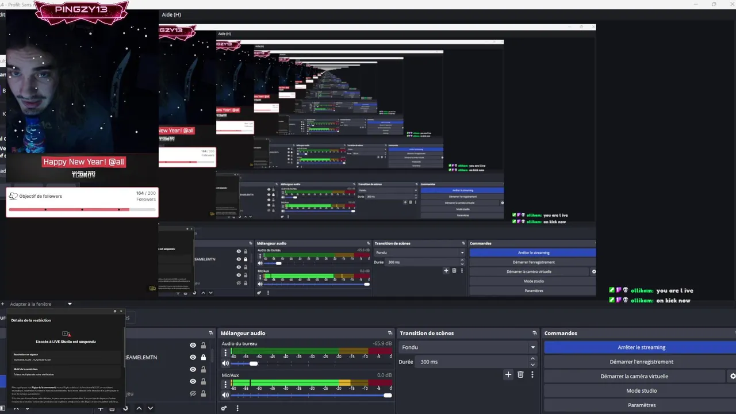Open virtual camera settings gear icon
The width and height of the screenshot is (736, 414).
(733, 376)
